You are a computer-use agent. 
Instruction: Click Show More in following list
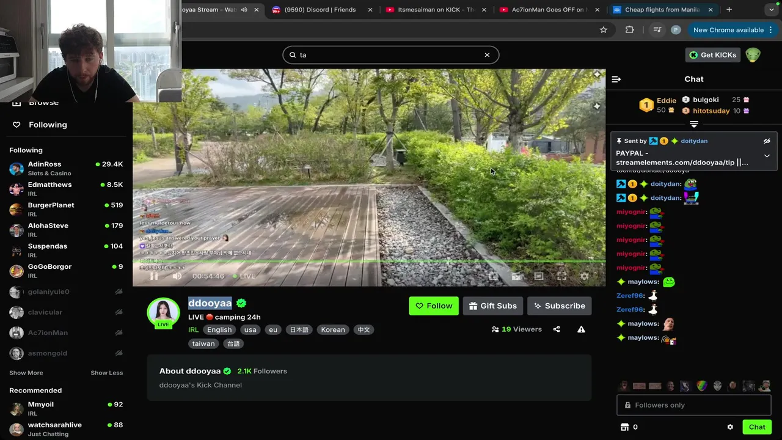26,373
